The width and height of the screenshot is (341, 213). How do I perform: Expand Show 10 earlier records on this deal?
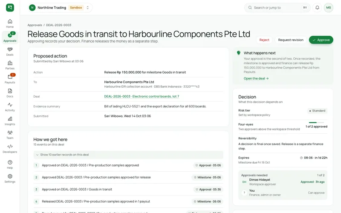[128, 155]
